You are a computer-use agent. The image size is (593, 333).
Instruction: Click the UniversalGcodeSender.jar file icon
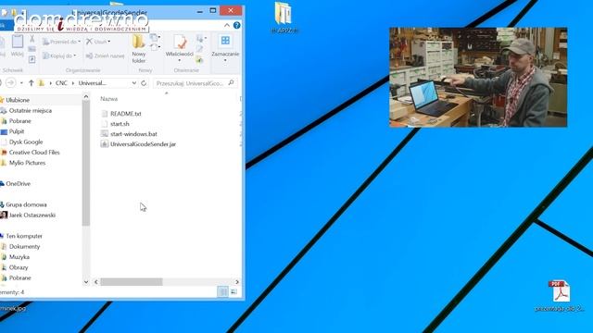[105, 144]
